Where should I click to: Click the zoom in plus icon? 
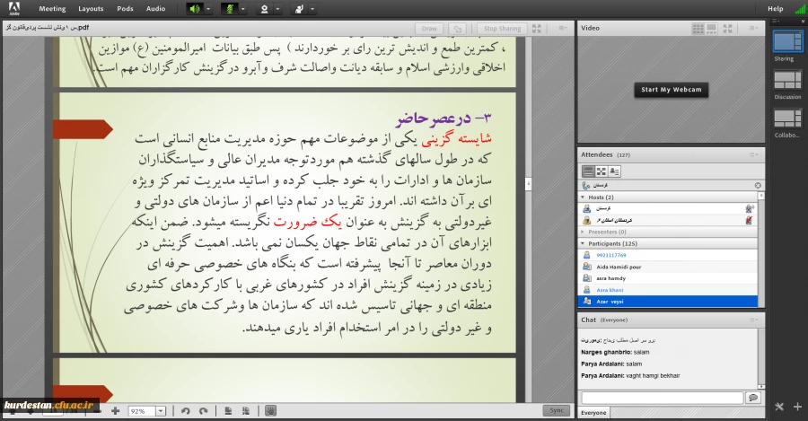[x=115, y=410]
